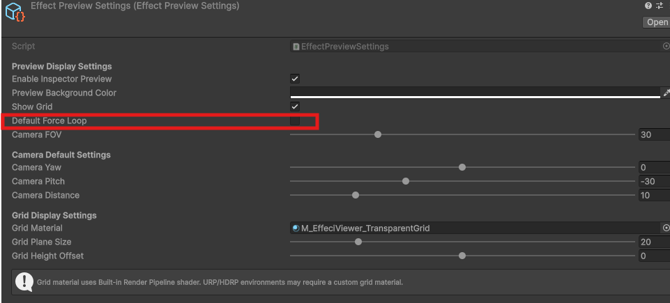
Task: Click the Preview Background Color swatch
Action: tap(474, 93)
